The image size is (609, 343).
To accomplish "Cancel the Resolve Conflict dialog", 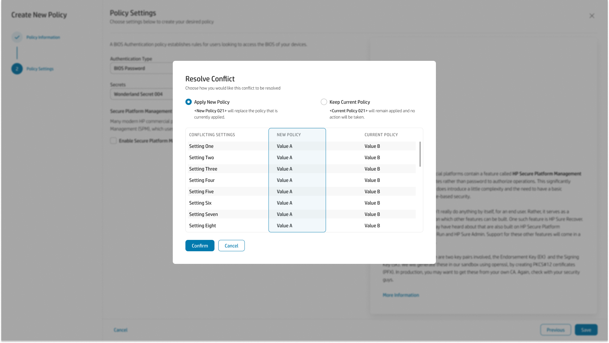I will click(x=231, y=246).
